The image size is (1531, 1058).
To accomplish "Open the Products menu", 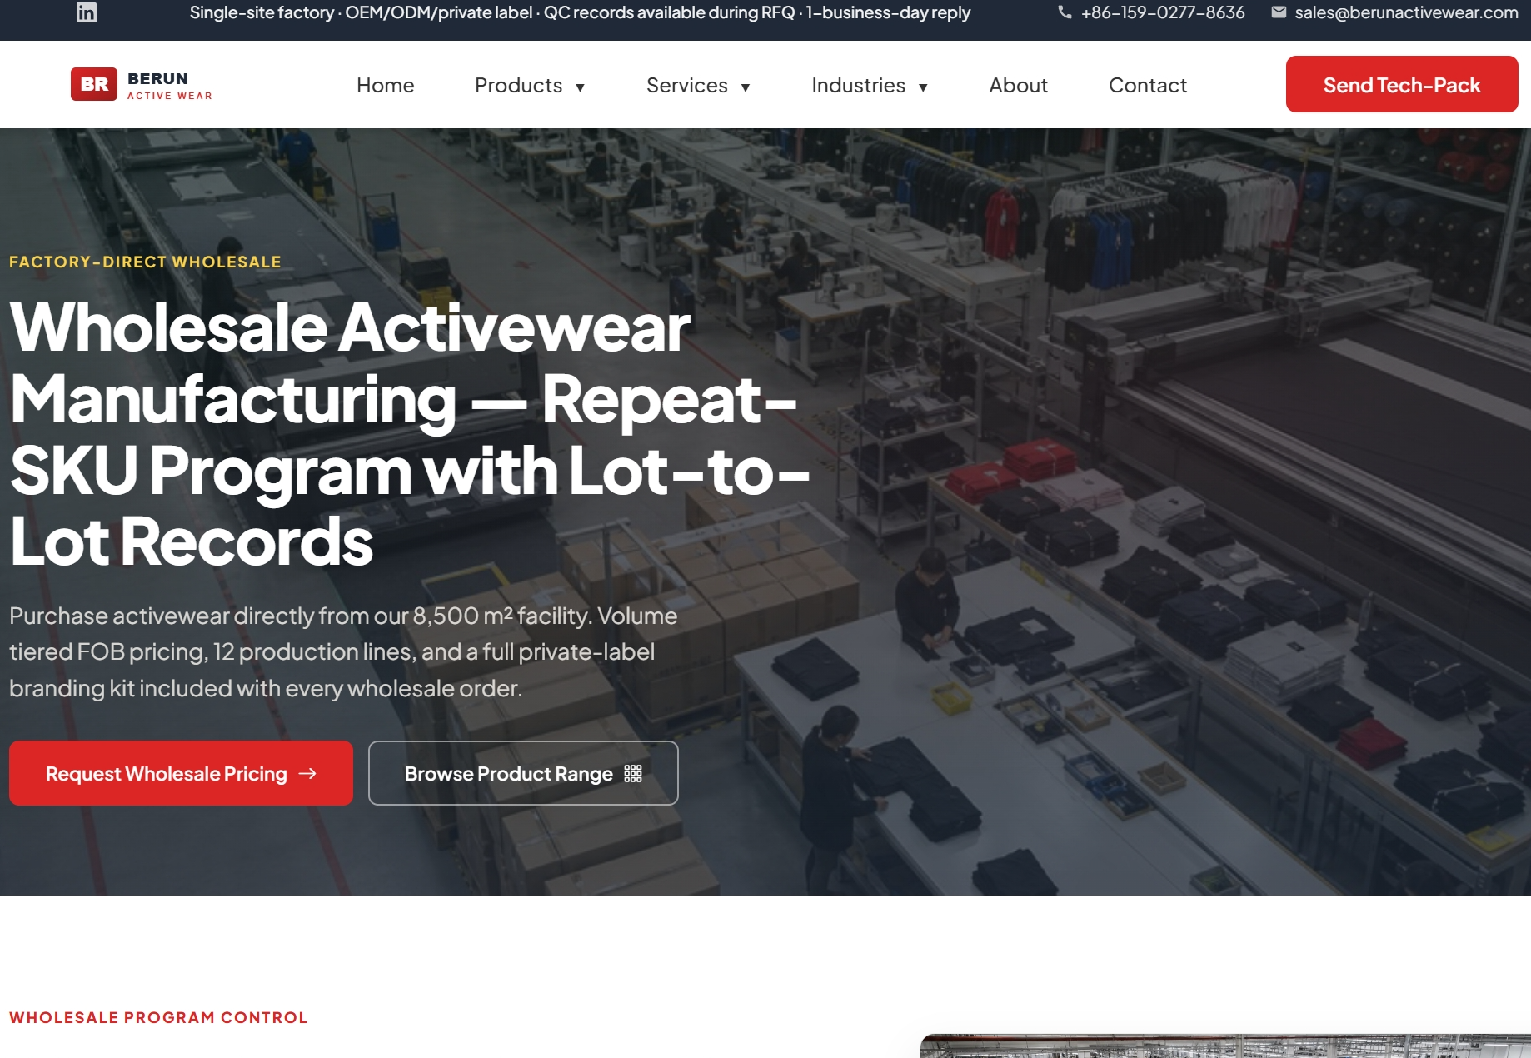I will 518,85.
